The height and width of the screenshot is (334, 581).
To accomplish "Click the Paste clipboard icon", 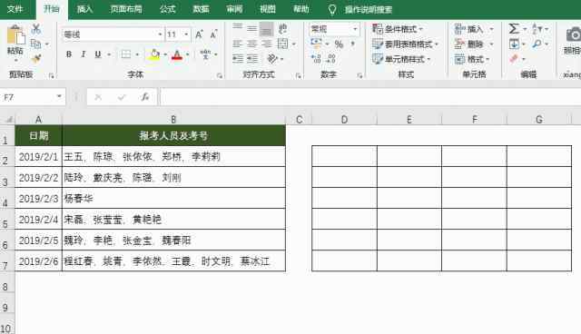I will (x=15, y=34).
